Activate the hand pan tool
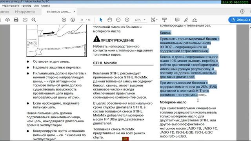Screen dimensions: 251x141 tap(110, 20)
